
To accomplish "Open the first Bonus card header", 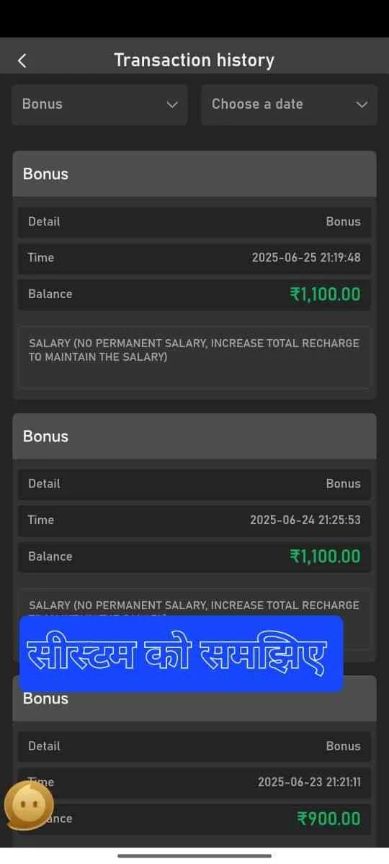I will (194, 174).
